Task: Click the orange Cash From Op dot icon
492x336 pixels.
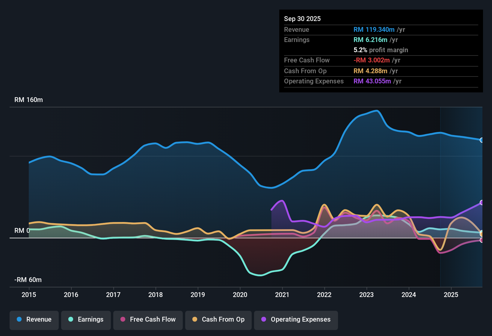Action: click(x=195, y=319)
